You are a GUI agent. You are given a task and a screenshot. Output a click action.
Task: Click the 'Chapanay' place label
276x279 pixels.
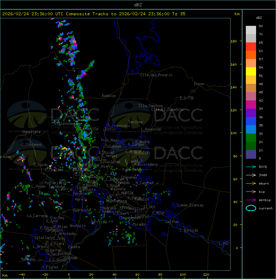tap(129, 177)
